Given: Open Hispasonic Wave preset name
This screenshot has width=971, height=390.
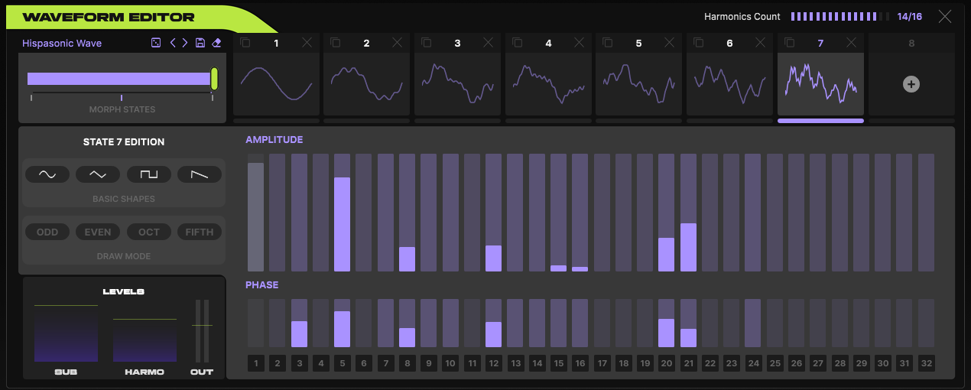Looking at the screenshot, I should click(x=62, y=44).
